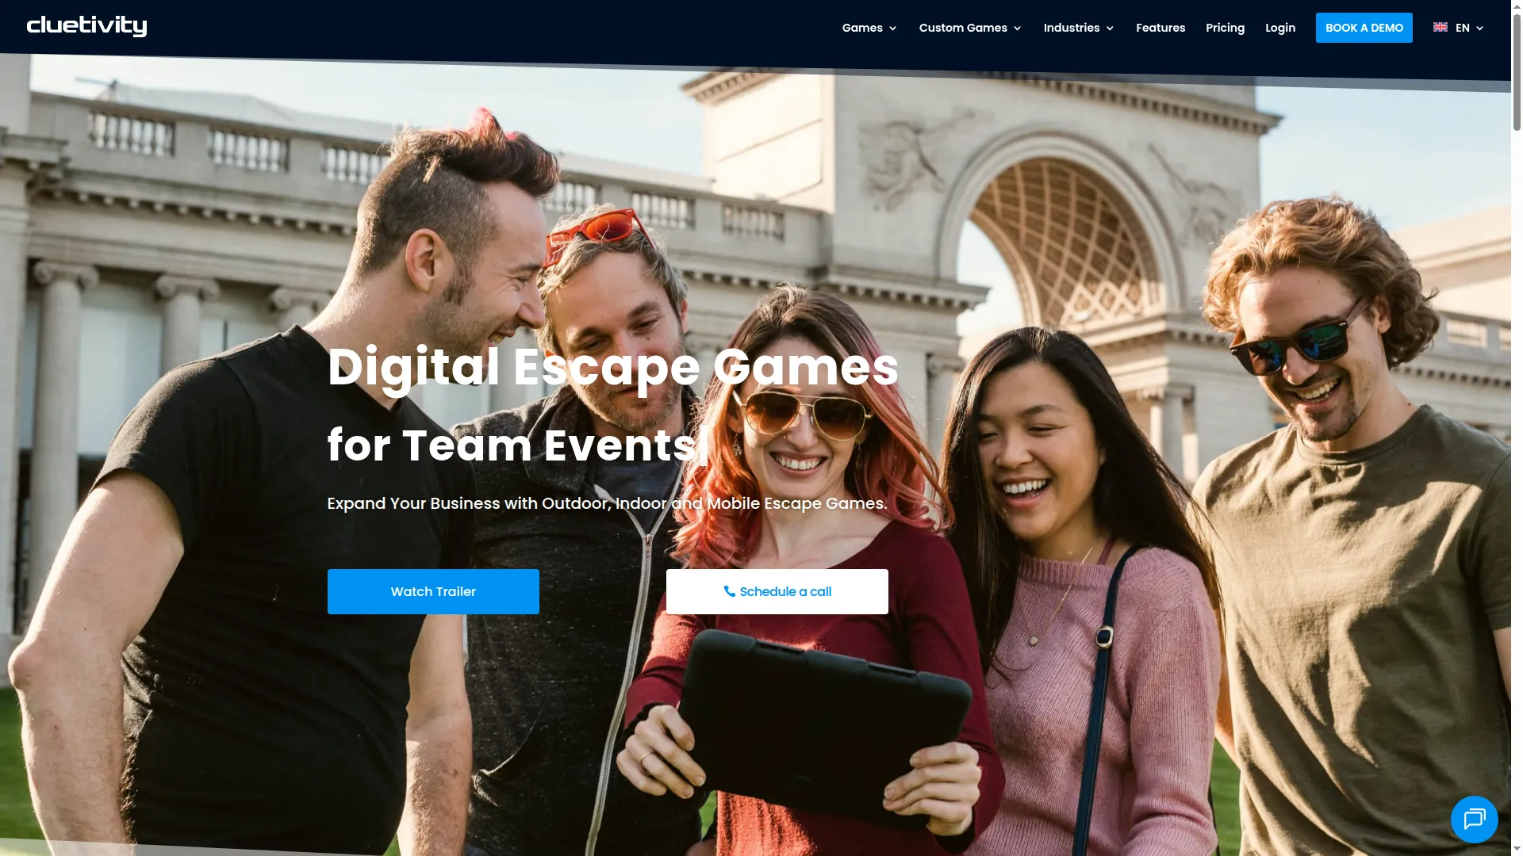Click the BOOK A DEMO button
The height and width of the screenshot is (856, 1523).
1364,28
